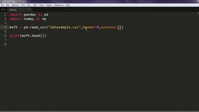This screenshot has height=112, width=199.
Task: Open the Goto menu
Action: point(35,5)
